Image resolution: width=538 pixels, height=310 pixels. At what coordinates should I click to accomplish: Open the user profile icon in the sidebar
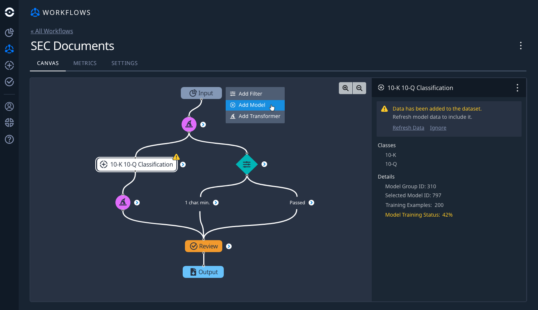tap(9, 106)
